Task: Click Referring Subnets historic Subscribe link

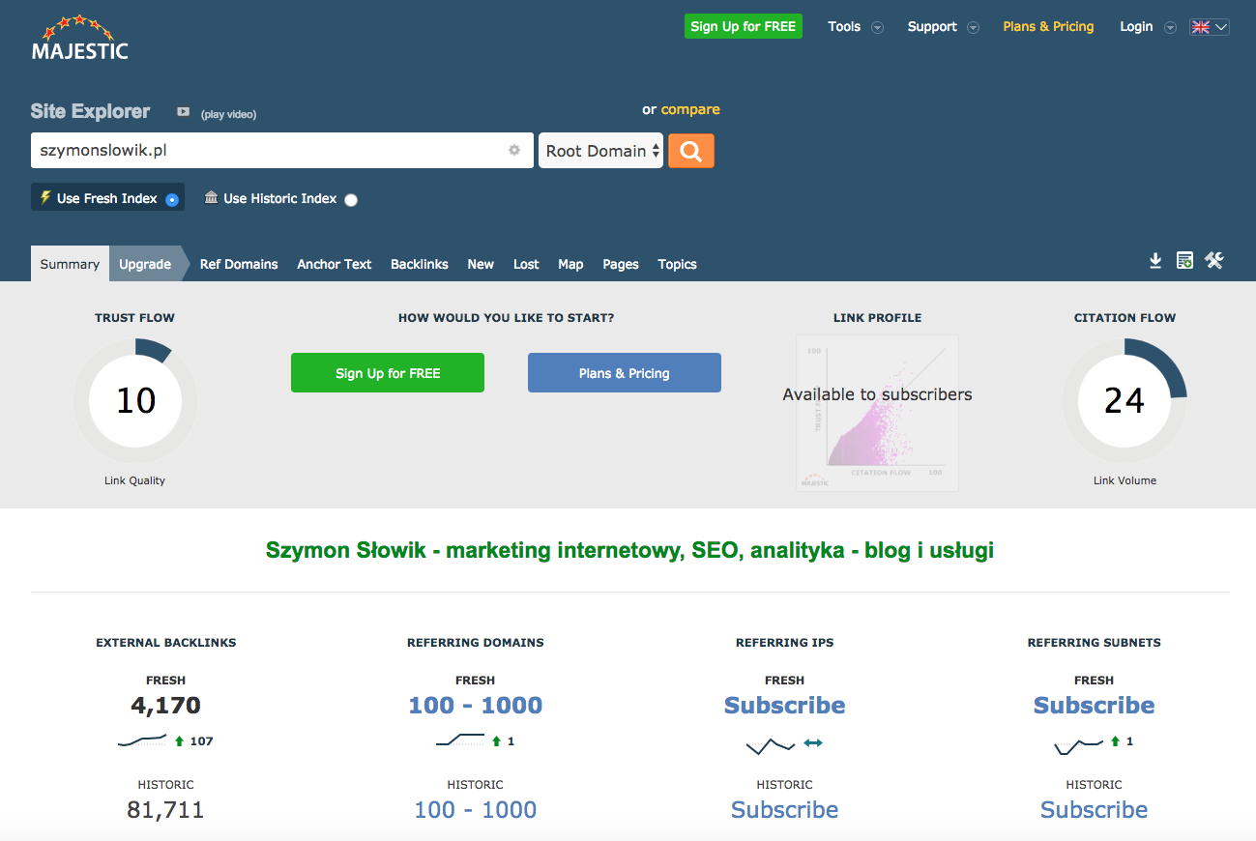Action: 1094,810
